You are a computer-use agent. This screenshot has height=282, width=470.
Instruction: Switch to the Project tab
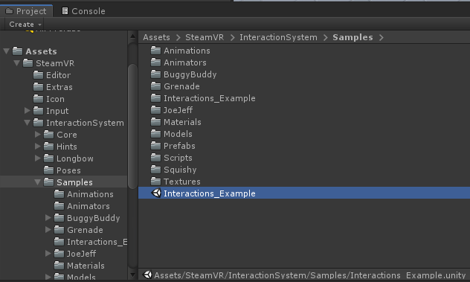(x=26, y=11)
